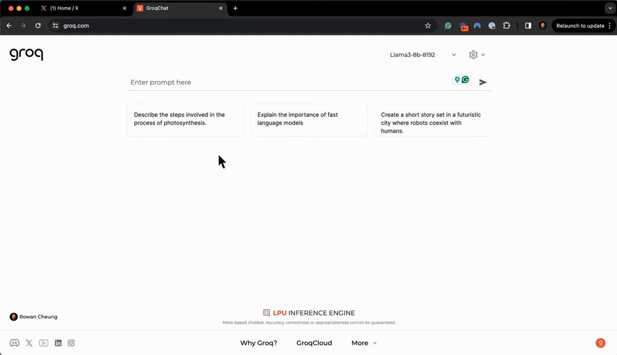617x355 pixels.
Task: Open Groq YouTube icon link
Action: (x=44, y=343)
